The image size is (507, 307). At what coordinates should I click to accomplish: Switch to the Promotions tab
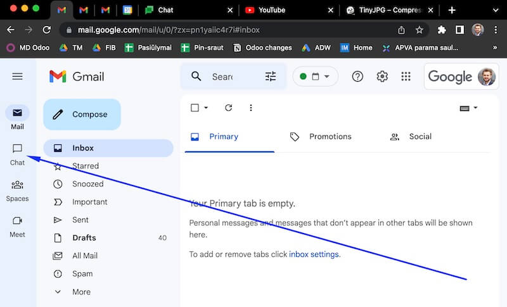tap(330, 137)
